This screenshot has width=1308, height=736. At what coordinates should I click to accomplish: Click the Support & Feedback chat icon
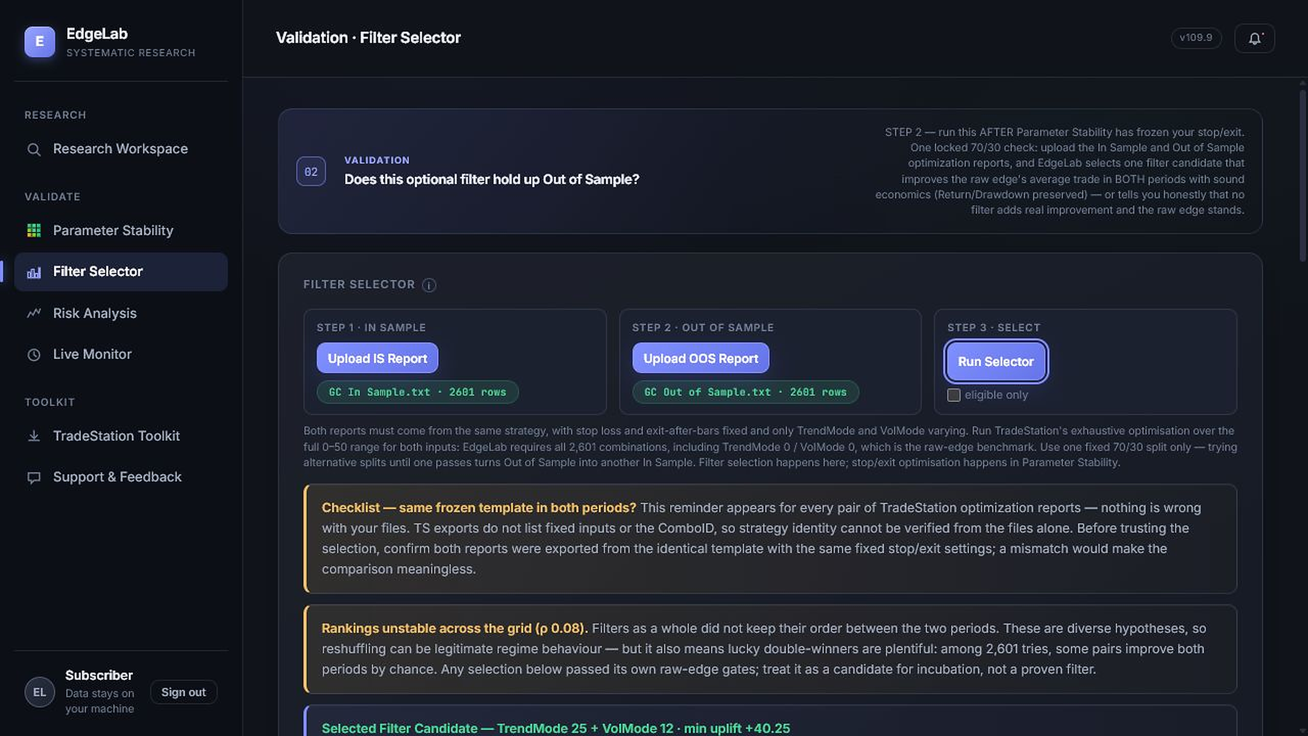34,477
